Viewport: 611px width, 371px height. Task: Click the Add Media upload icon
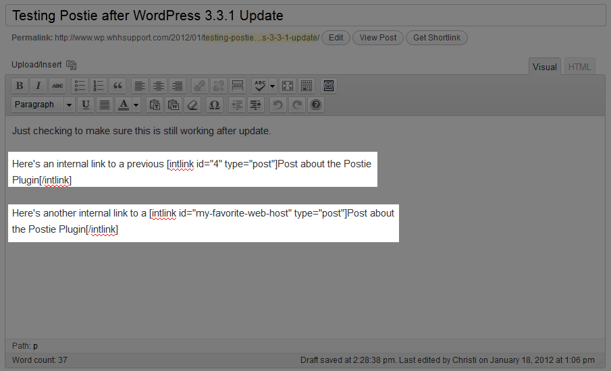point(71,65)
